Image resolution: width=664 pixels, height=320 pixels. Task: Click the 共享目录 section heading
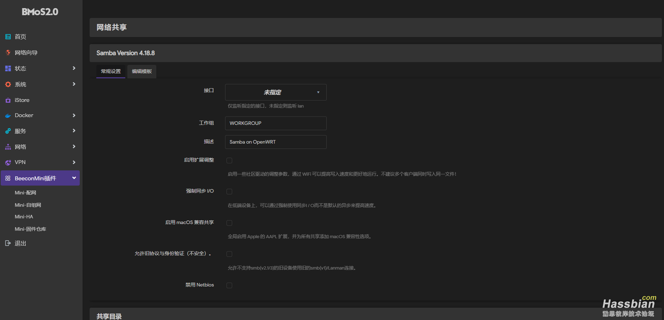coord(109,316)
